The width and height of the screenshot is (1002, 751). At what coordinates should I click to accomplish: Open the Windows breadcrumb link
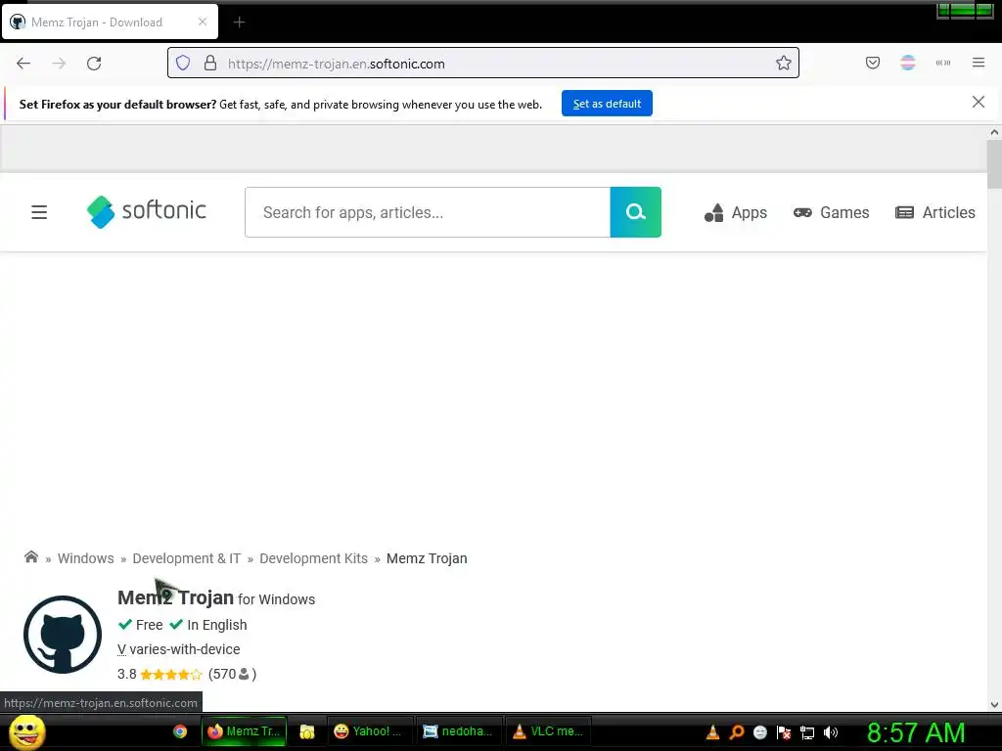(86, 558)
